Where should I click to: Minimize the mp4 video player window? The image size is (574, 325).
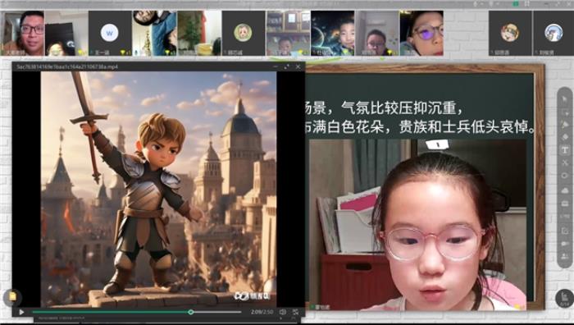(x=276, y=66)
